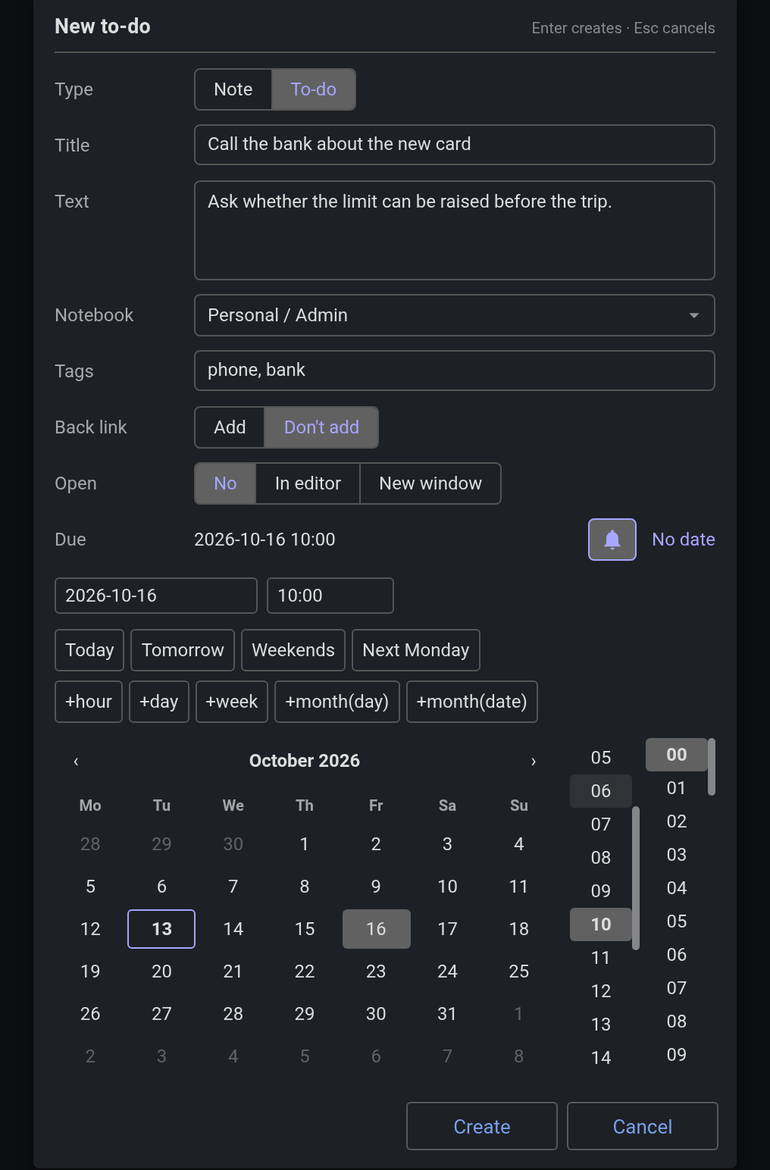Click the Title input field
The height and width of the screenshot is (1170, 770).
[x=455, y=145]
